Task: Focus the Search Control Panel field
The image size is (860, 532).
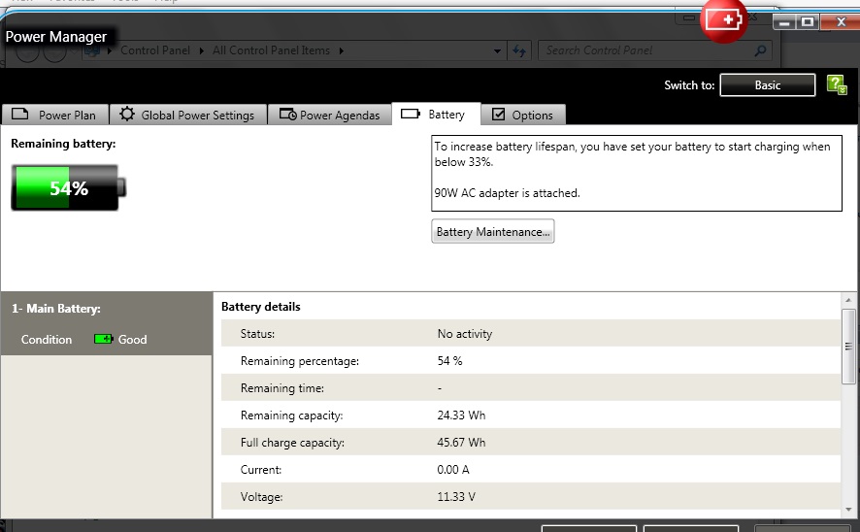Action: 655,50
